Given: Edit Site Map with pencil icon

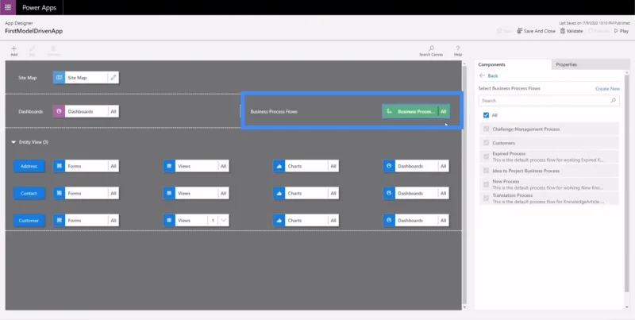Looking at the screenshot, I should 114,77.
